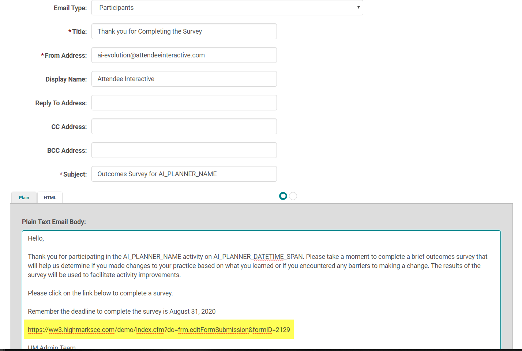522x351 pixels.
Task: Click the 'Plain Text Email Body:' label
Action: (54, 222)
